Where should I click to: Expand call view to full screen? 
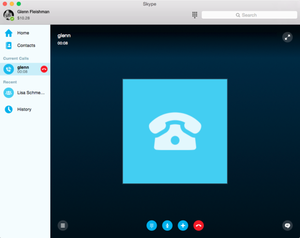click(288, 37)
